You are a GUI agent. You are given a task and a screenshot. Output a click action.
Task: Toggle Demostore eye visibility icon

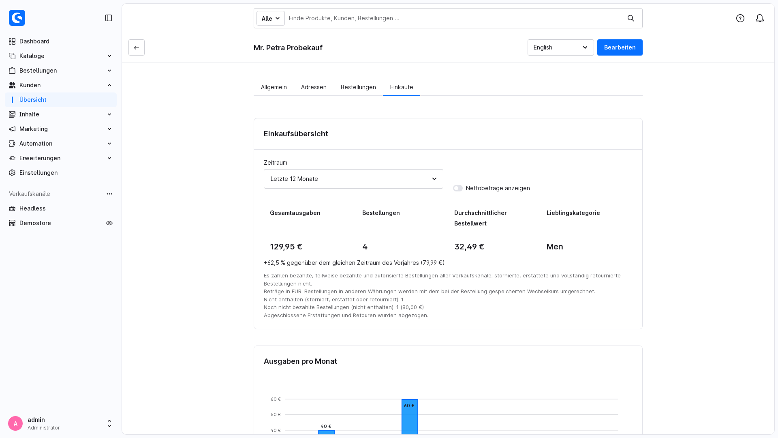pos(109,223)
